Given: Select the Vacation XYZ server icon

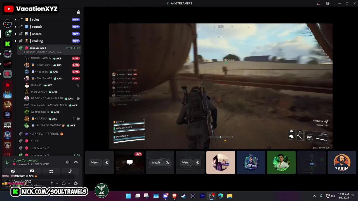Looking at the screenshot, I should coord(8,24).
